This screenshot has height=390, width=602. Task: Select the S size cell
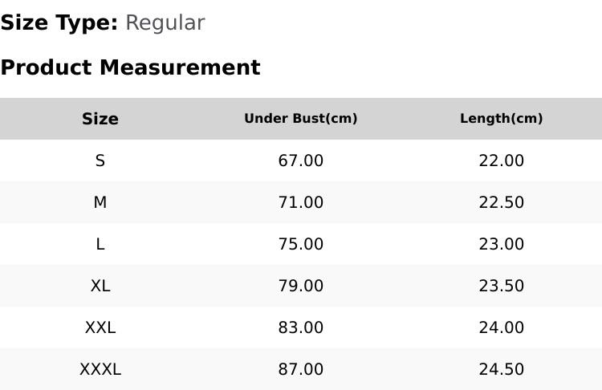pyautogui.click(x=100, y=160)
